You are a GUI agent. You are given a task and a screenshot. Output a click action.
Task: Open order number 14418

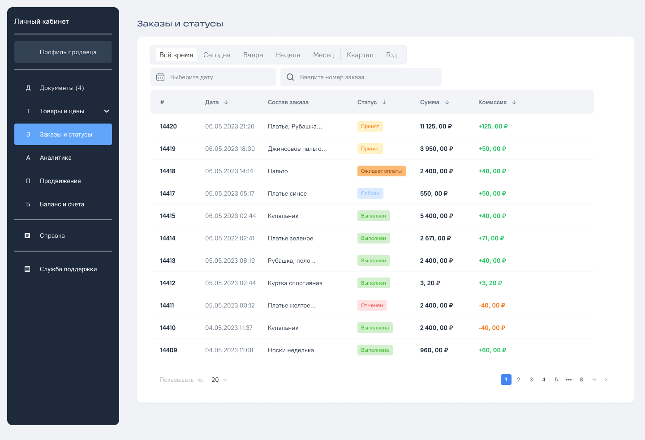[x=168, y=171]
